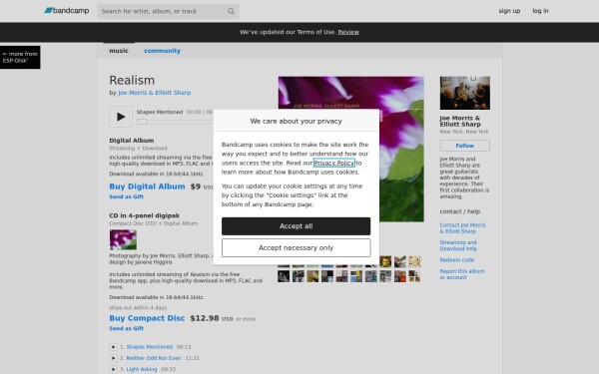The height and width of the screenshot is (374, 599).
Task: Open the Light Asking track link
Action: tap(142, 369)
